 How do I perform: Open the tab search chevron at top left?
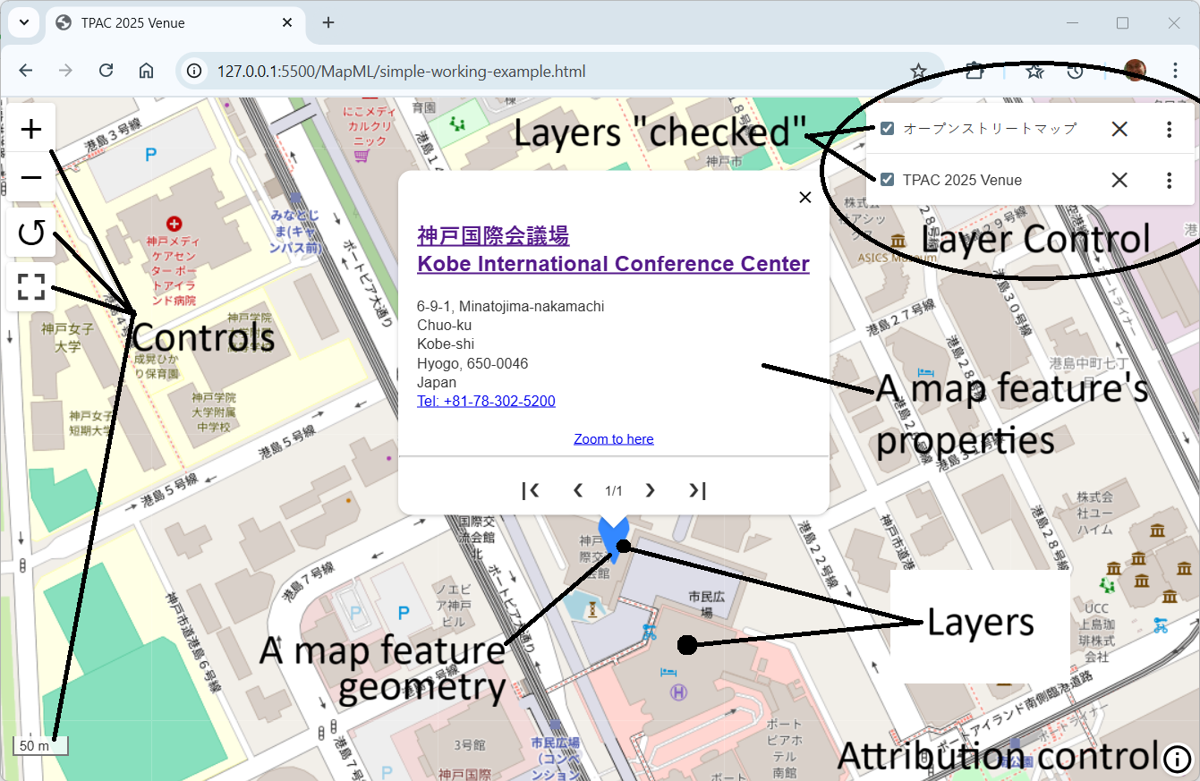[23, 22]
